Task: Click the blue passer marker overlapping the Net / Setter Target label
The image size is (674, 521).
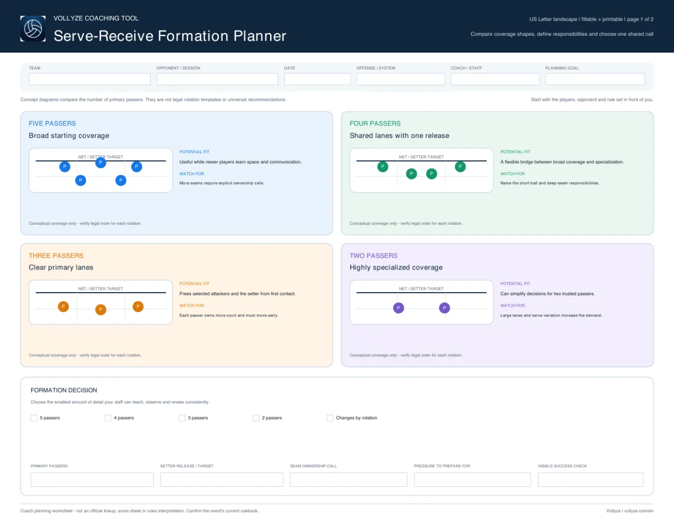Action: click(101, 163)
